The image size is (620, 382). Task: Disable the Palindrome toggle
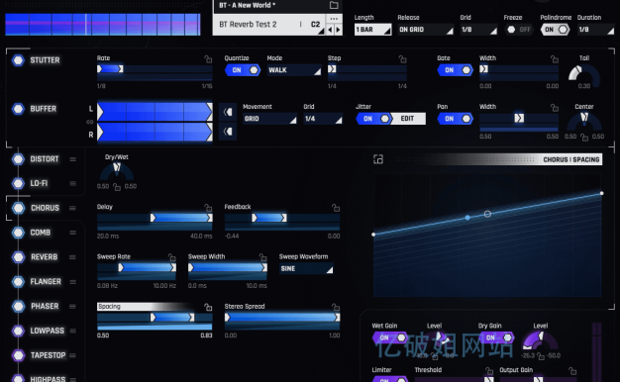coord(556,30)
